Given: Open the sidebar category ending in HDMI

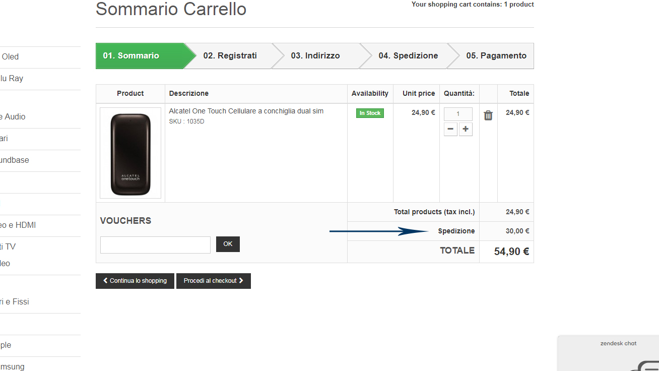Looking at the screenshot, I should coord(18,225).
